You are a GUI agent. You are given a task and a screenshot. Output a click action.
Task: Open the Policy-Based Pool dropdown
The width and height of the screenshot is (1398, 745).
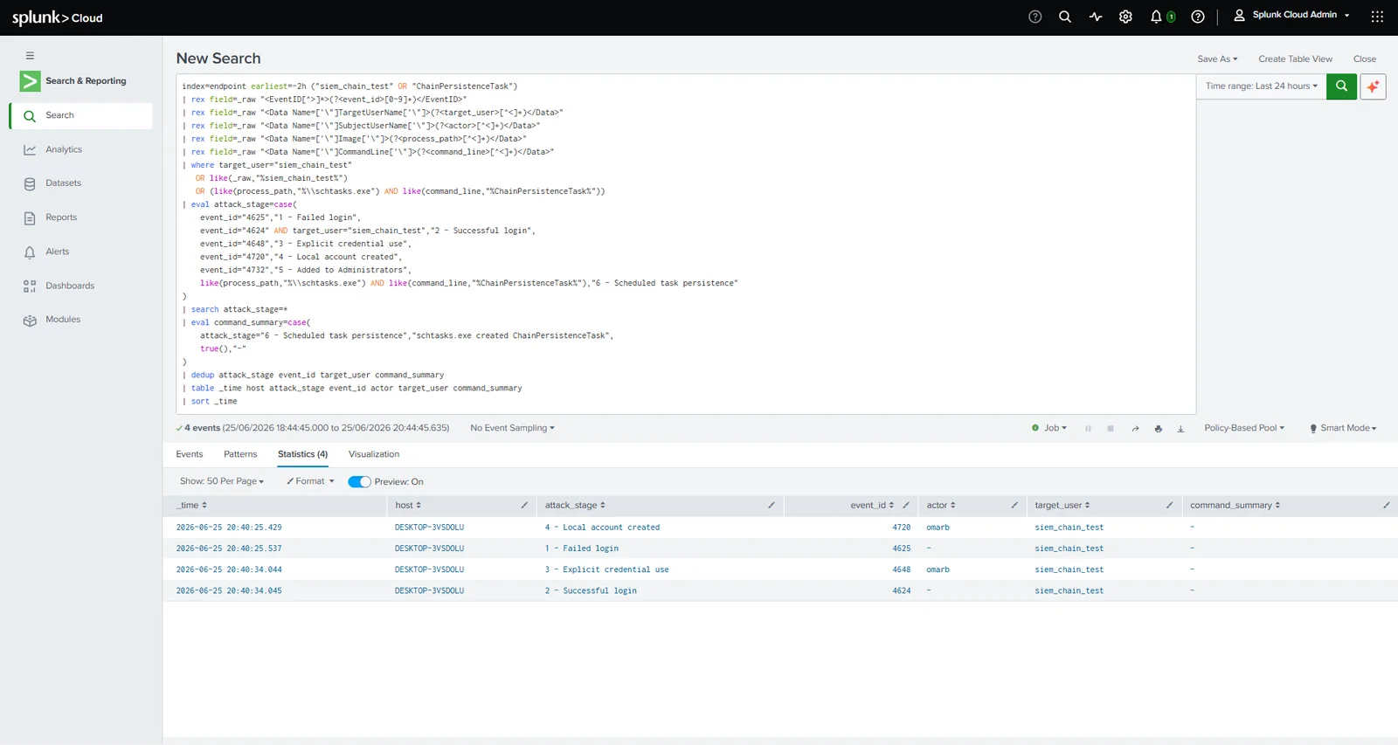coord(1244,428)
